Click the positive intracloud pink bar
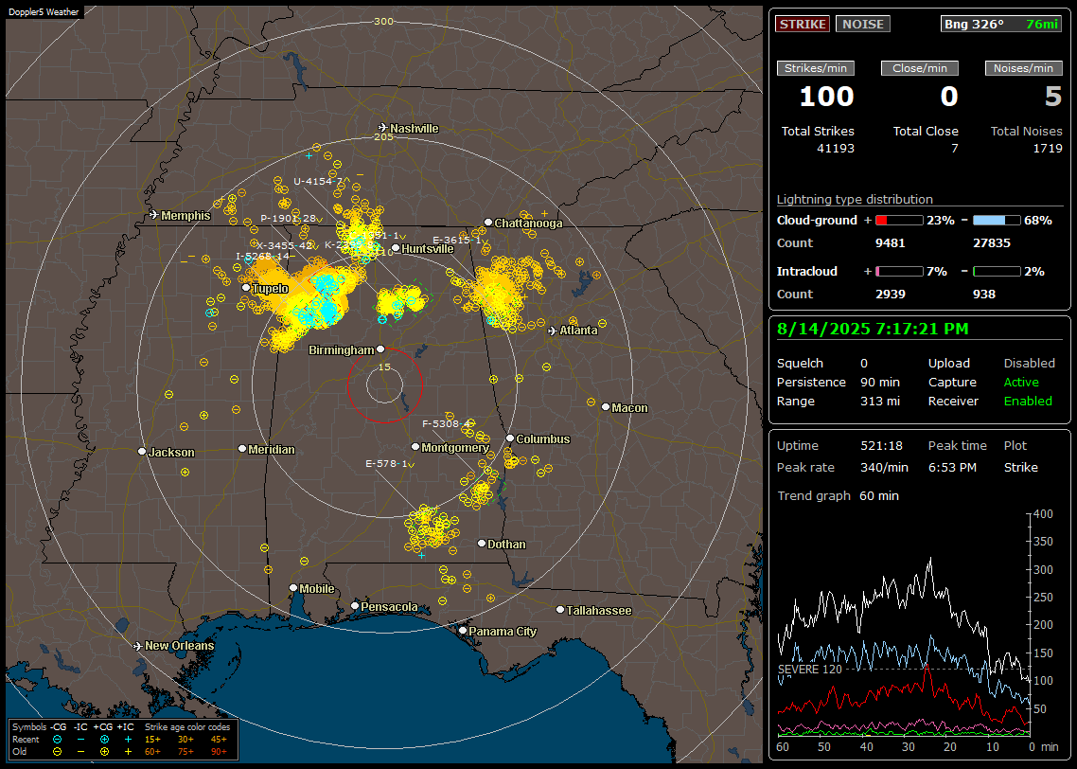 899,272
